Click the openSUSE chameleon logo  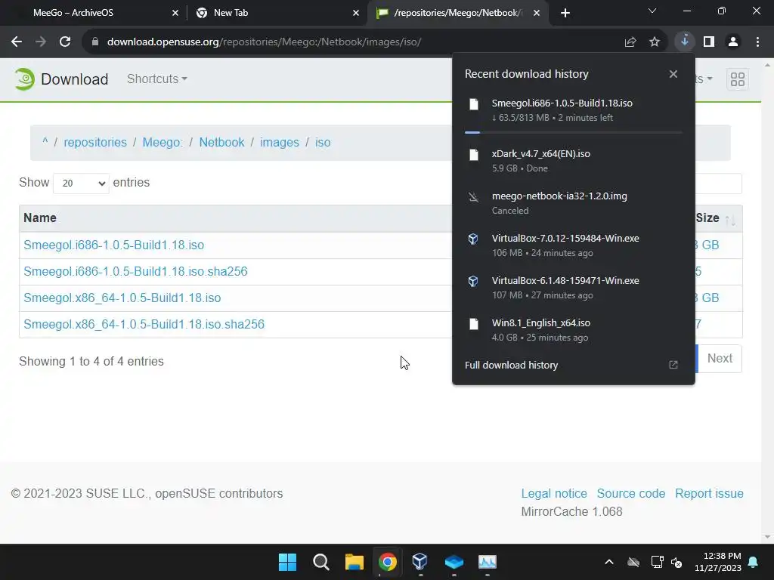point(24,79)
